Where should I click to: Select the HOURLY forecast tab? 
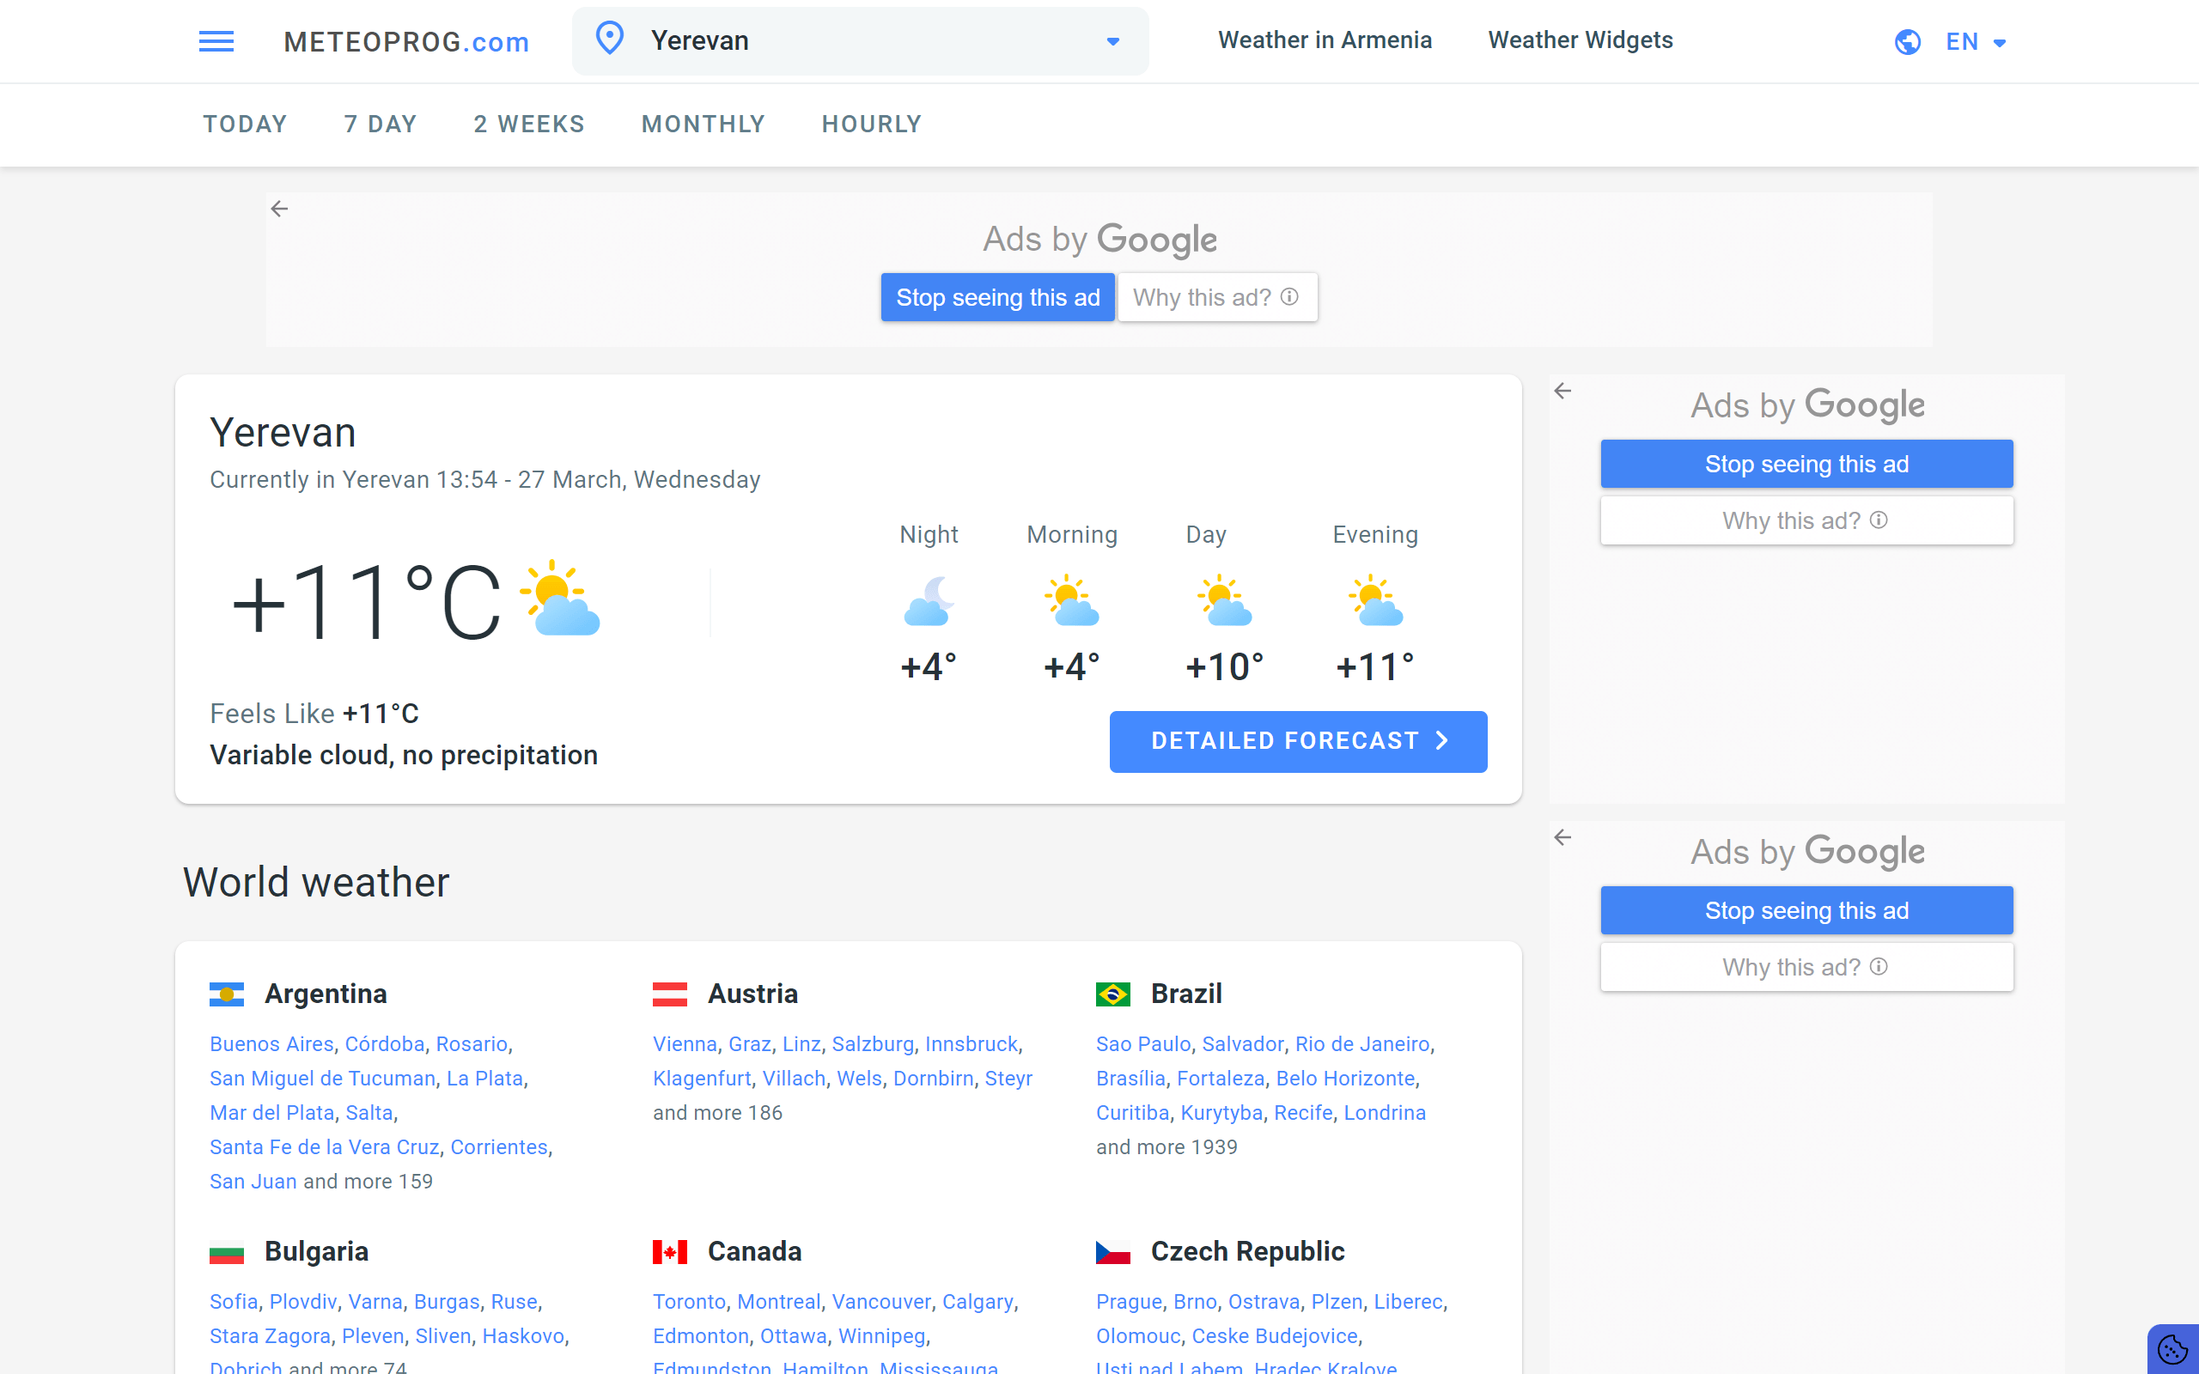point(871,125)
